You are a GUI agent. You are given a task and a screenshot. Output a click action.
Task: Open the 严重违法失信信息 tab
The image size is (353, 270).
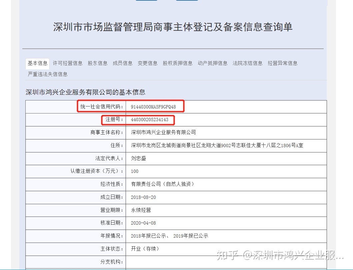tap(48, 74)
